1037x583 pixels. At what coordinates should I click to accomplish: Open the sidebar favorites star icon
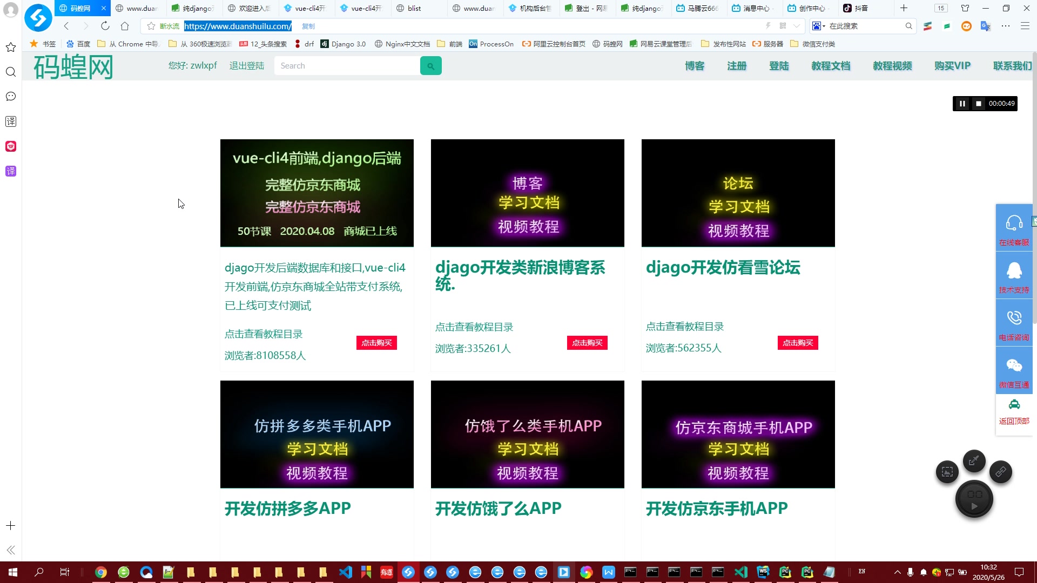point(11,48)
